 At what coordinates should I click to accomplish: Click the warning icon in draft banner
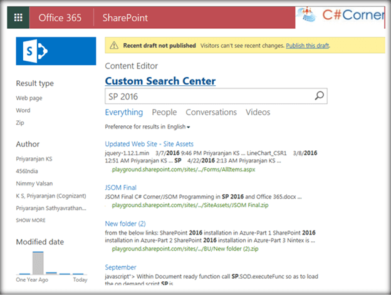tap(114, 46)
